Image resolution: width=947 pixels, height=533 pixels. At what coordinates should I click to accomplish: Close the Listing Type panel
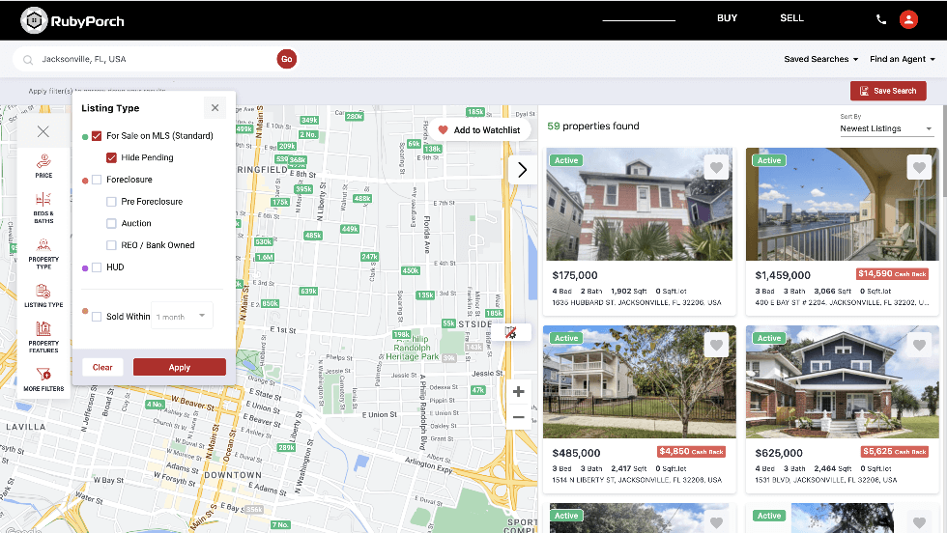(x=215, y=108)
